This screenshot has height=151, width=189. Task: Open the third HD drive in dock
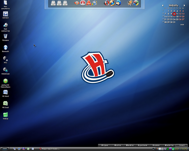[65, 3]
